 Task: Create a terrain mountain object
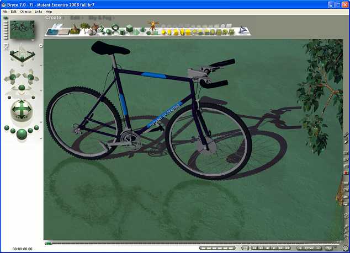[75, 30]
